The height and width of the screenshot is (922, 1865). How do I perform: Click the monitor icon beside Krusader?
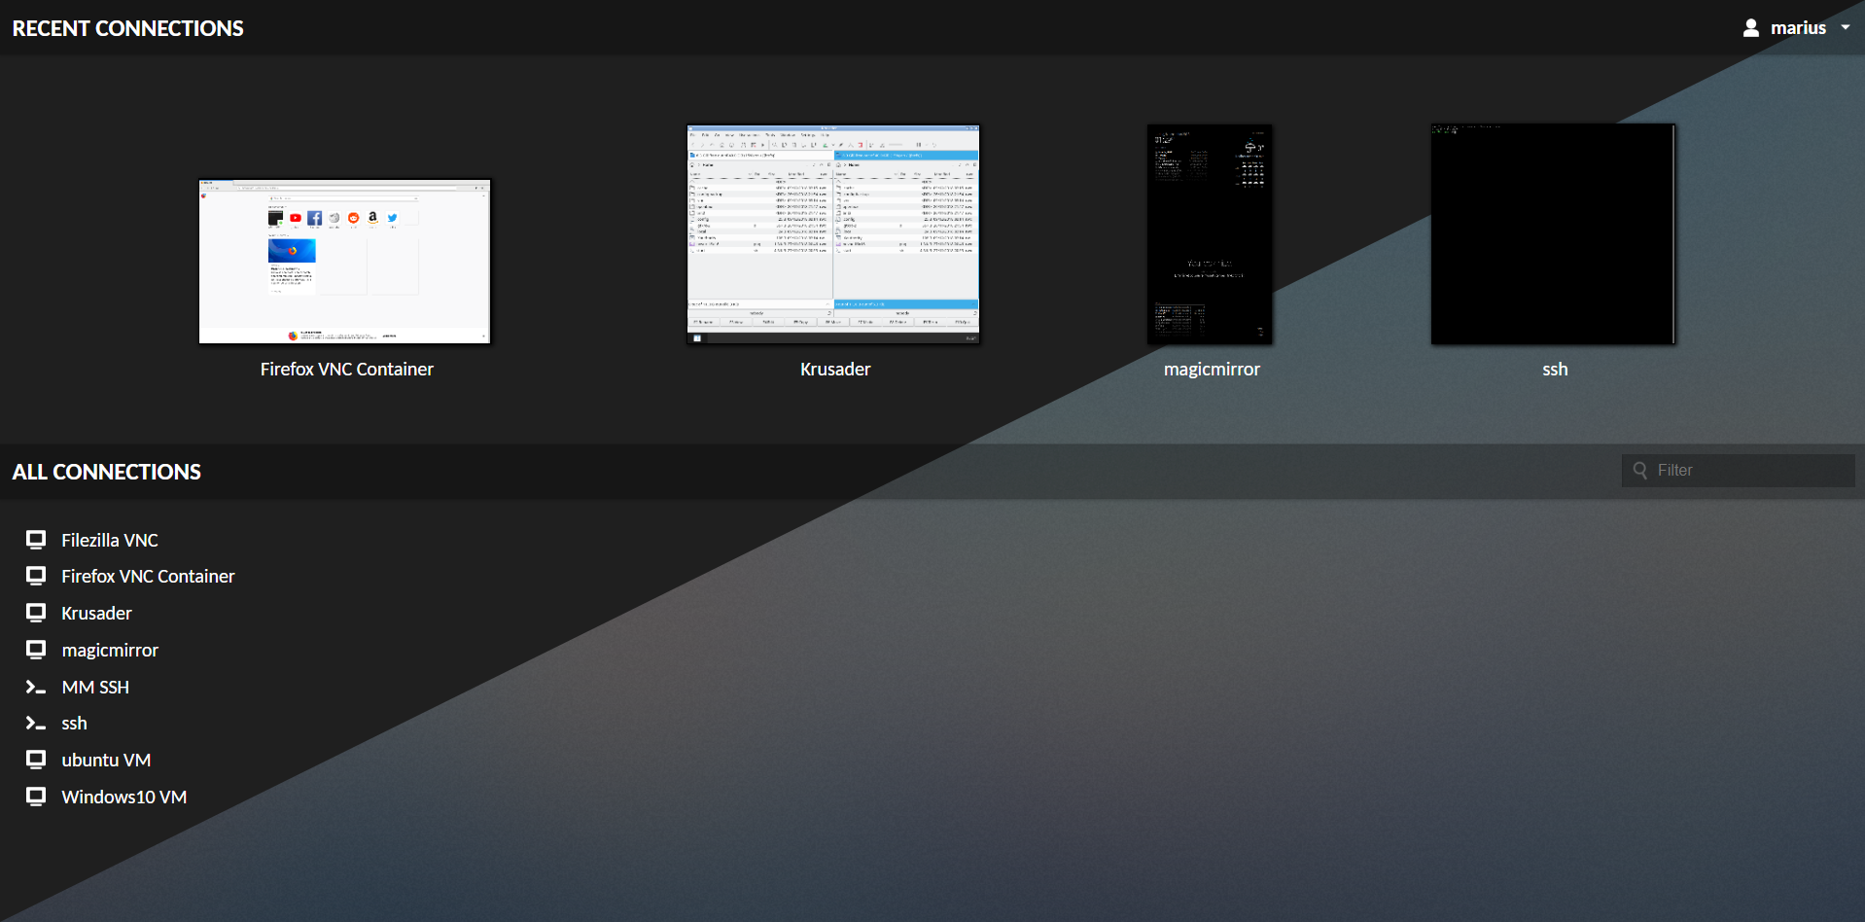point(36,613)
